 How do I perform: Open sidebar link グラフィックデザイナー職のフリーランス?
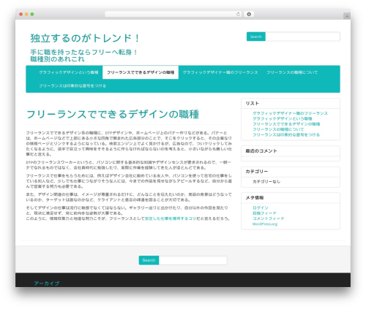coord(290,113)
